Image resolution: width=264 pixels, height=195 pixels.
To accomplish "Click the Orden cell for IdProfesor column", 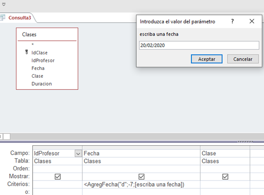I will [x=57, y=169].
